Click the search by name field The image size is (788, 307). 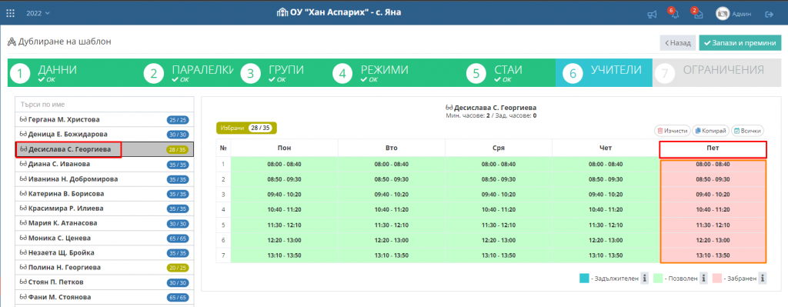coord(105,105)
